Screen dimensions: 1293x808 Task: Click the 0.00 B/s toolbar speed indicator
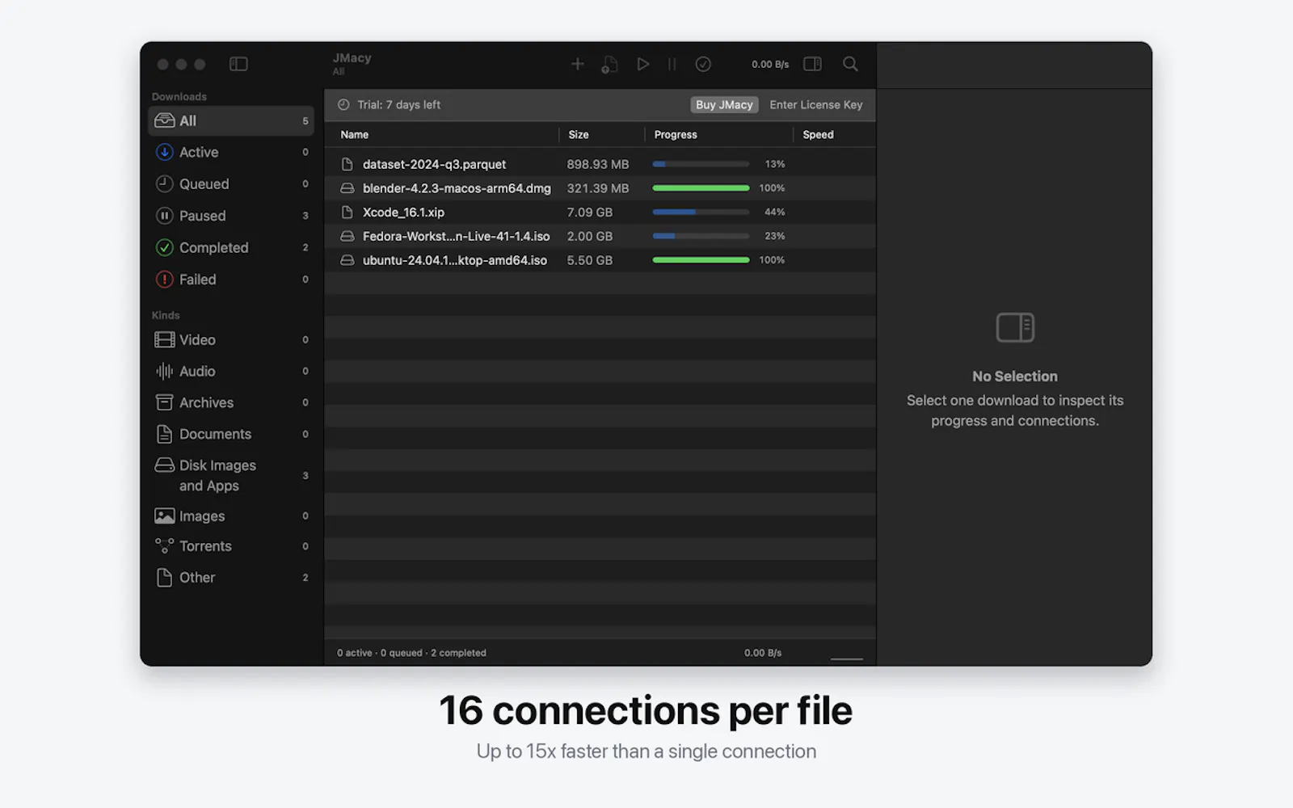coord(770,65)
